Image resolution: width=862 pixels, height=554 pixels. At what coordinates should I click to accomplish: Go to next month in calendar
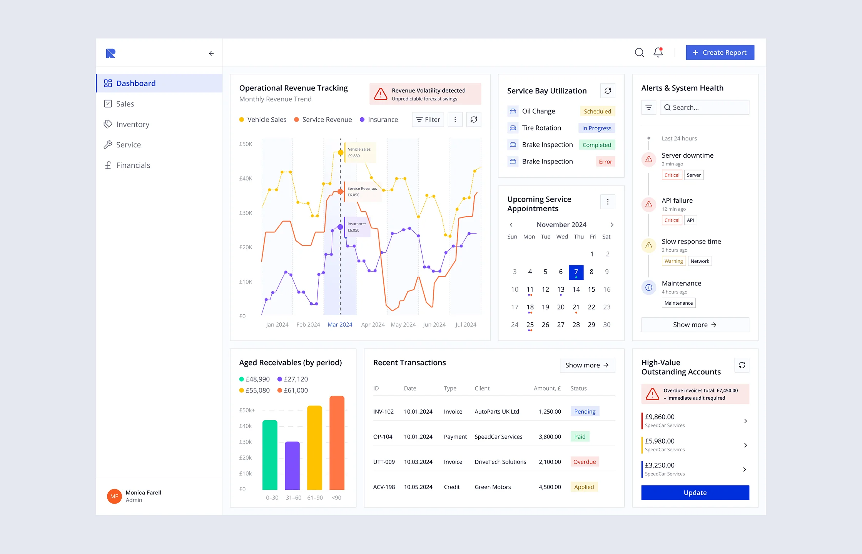click(x=612, y=225)
